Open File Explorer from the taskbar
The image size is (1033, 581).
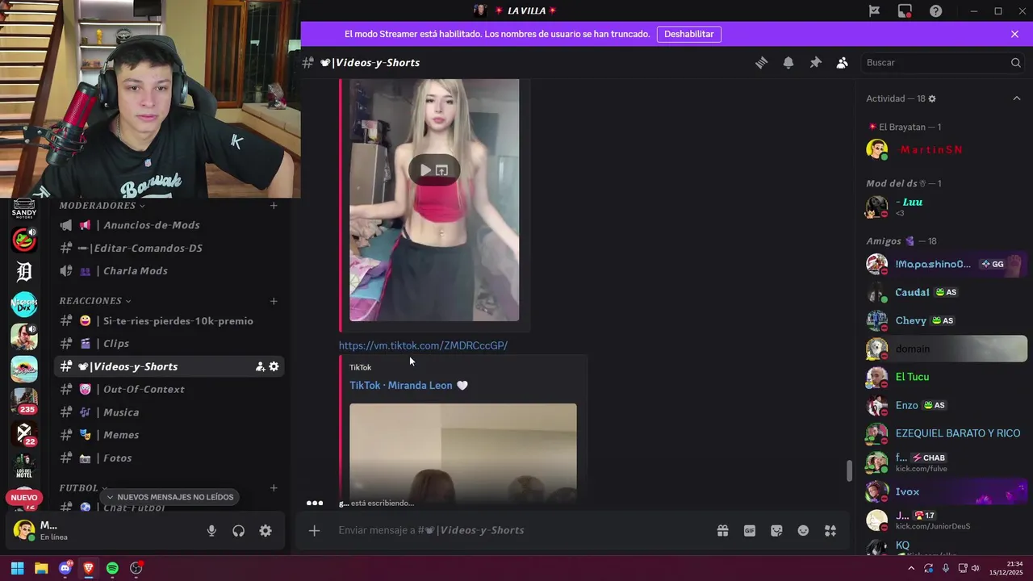pyautogui.click(x=41, y=568)
